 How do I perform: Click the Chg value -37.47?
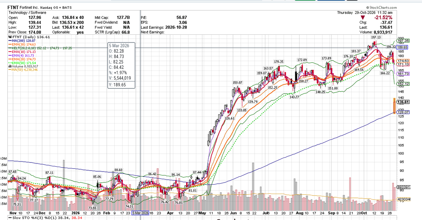tap(386, 22)
